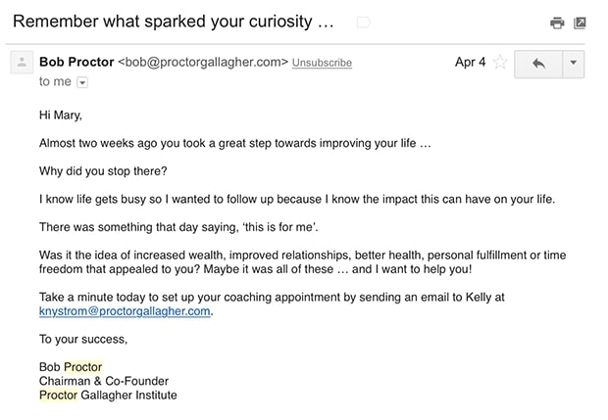Star this message from Apr 4
This screenshot has width=608, height=420.
pyautogui.click(x=500, y=62)
